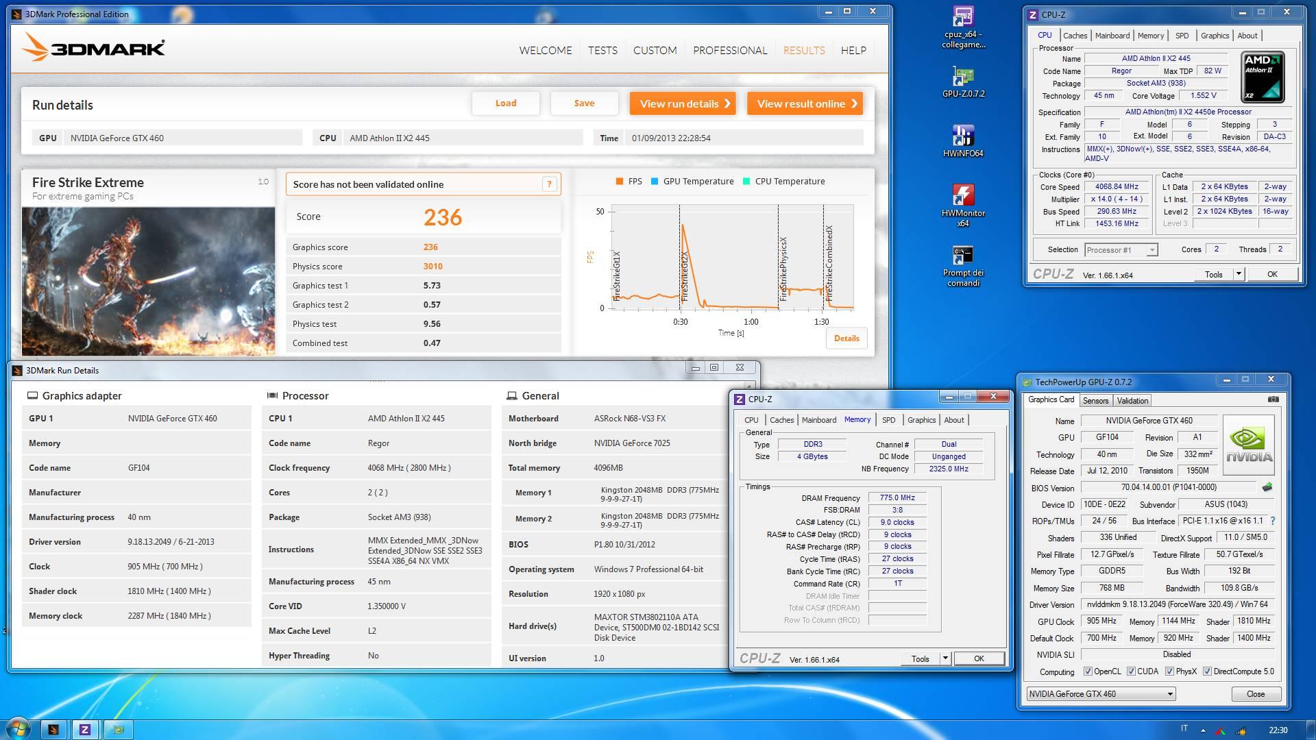Screen dimensions: 1316x740
Task: Toggle the DirectCompute 5.0 checkbox
Action: 1207,671
